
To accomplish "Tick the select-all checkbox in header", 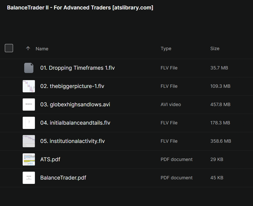I will click(9, 48).
